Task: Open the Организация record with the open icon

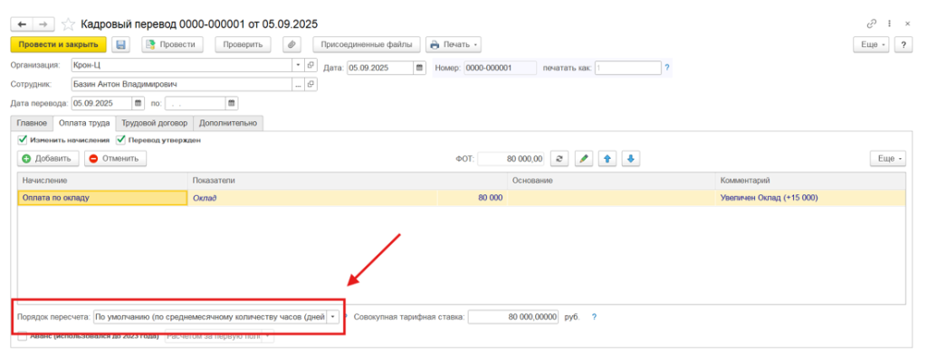Action: [x=311, y=65]
